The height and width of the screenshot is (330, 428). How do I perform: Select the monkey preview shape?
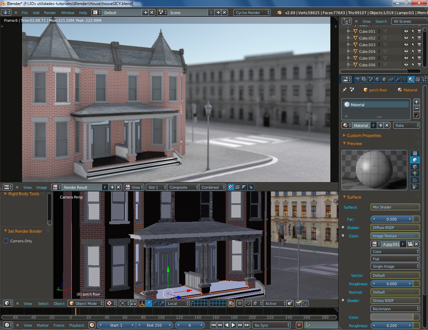pos(415,173)
